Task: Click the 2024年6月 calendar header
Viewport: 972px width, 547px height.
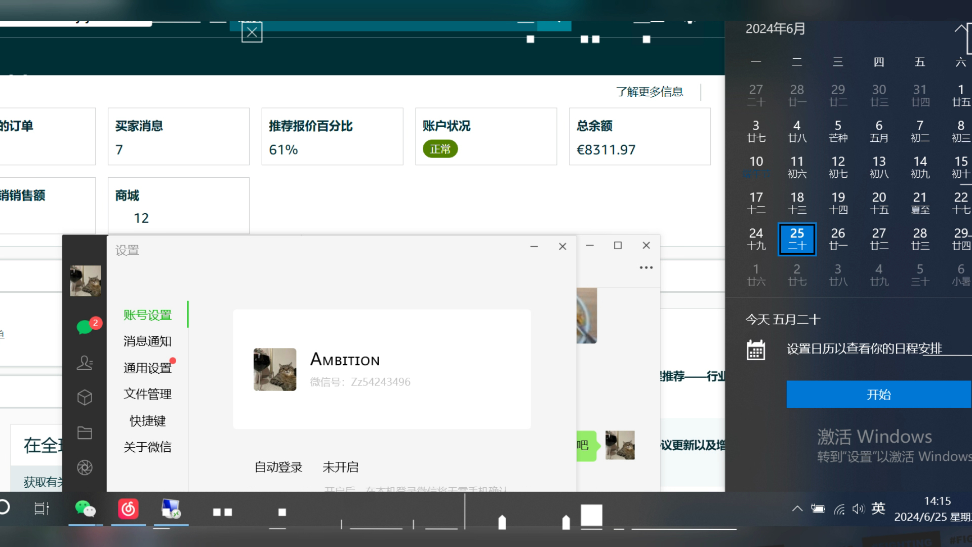Action: click(x=776, y=28)
